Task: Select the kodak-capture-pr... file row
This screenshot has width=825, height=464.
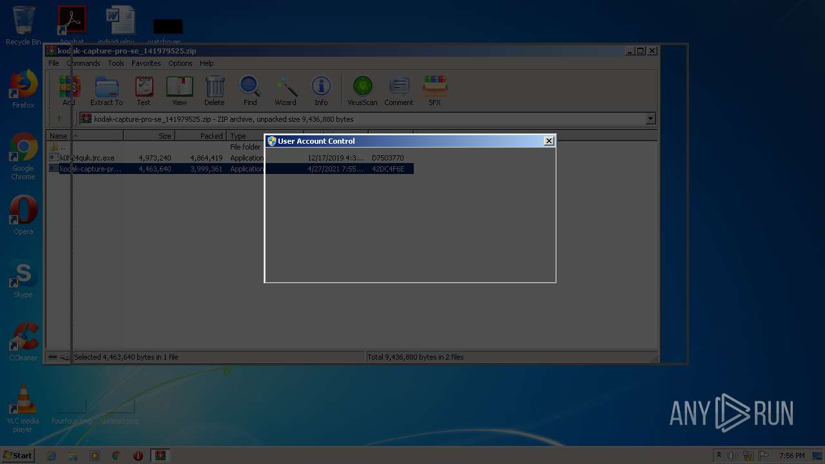Action: coord(231,169)
